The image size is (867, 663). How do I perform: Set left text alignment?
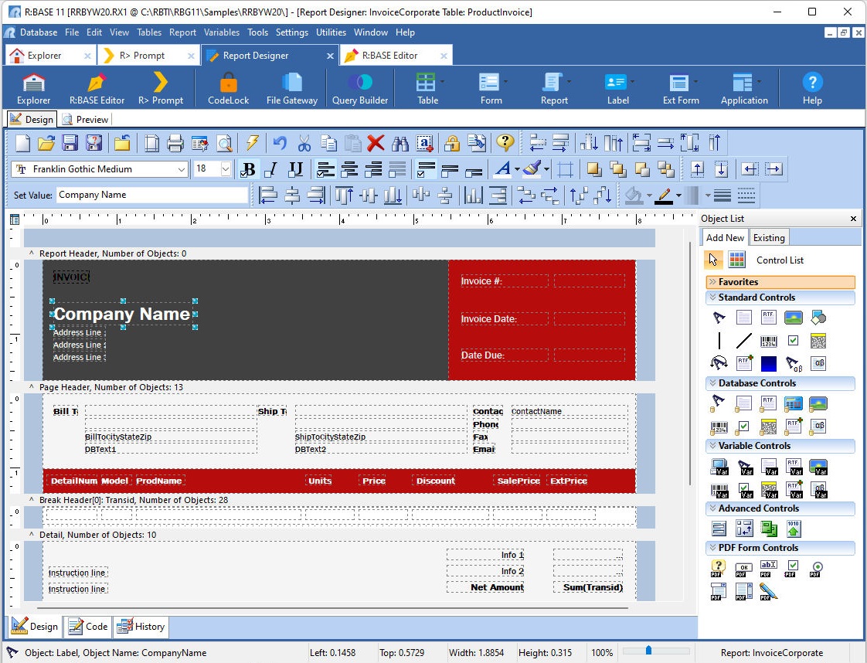pos(325,169)
